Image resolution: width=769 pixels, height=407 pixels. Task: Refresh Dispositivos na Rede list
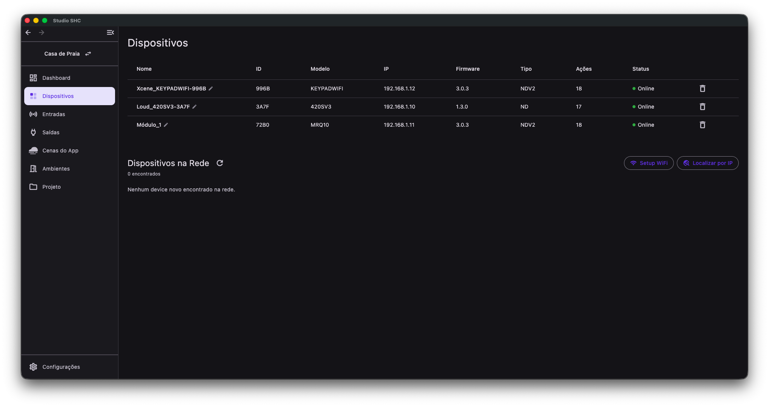pos(220,163)
